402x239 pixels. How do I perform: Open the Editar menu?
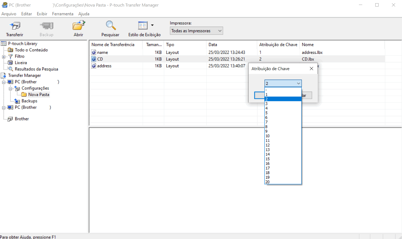(x=26, y=14)
